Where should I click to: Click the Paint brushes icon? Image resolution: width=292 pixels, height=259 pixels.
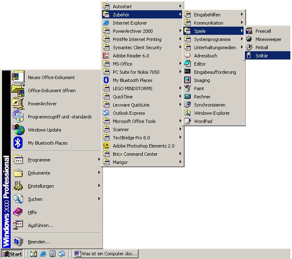187,88
